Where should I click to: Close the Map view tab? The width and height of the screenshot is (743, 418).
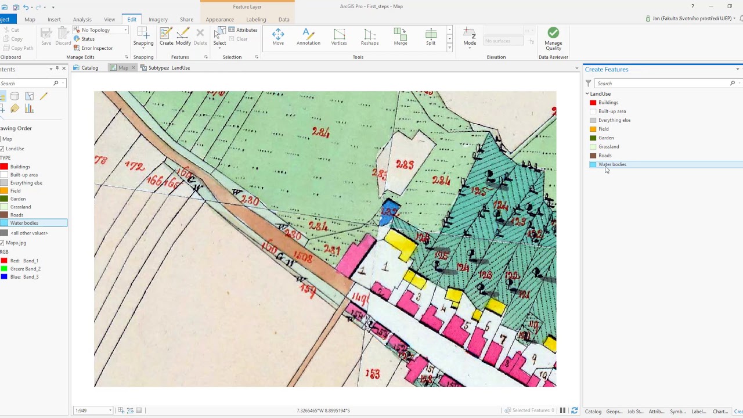133,68
